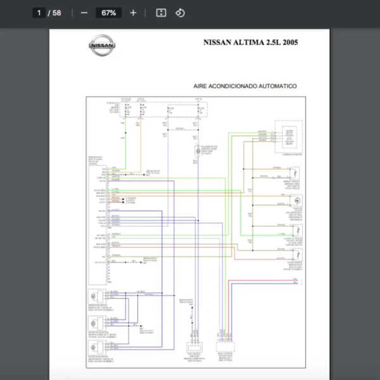This screenshot has width=380, height=380.
Task: Click the total page count 58
Action: coord(57,13)
